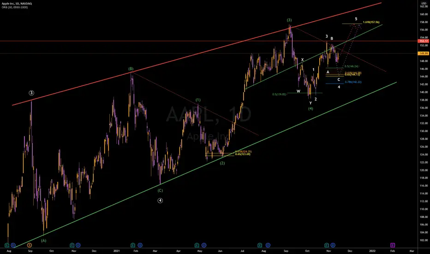This screenshot has height=254, width=430.
Task: Select the 1.618(157.56) Fibonacci extension label
Action: coord(371,22)
